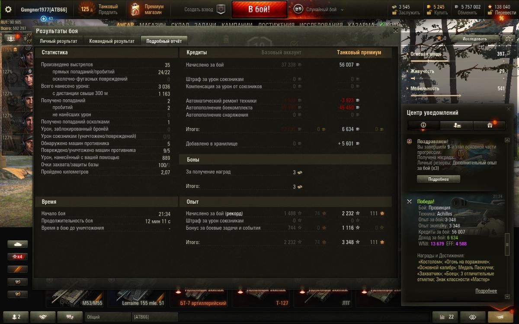519x324 pixels.
Task: Switch to Командный результат tab
Action: click(x=112, y=41)
